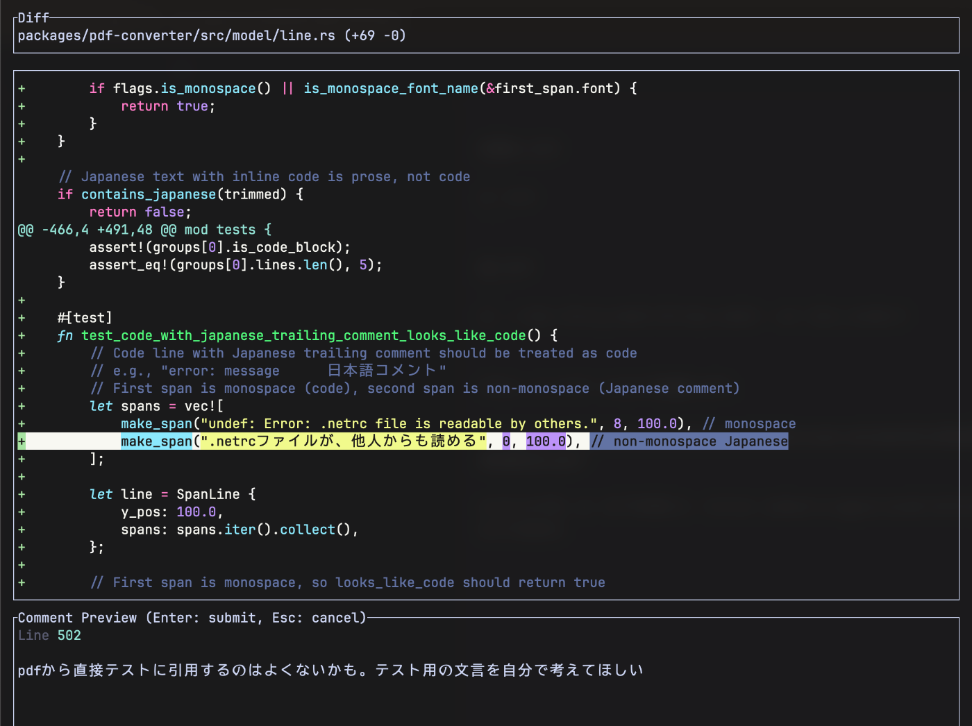
Task: Select the "#[test]" attribute line
Action: click(85, 318)
